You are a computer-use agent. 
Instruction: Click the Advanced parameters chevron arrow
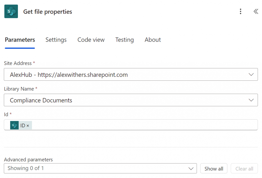[191, 169]
